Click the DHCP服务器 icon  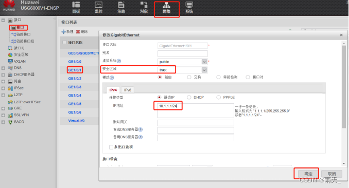pos(10,74)
